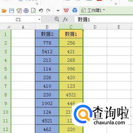Viewport: 133px width, 133px height.
Task: Click the blue cube icon
Action: [x=75, y=10]
